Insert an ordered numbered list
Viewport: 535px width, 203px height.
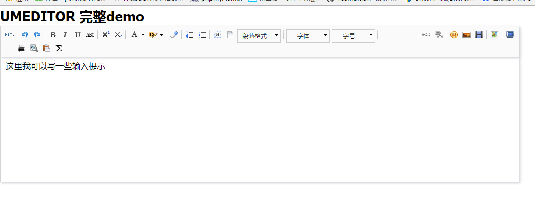point(190,35)
